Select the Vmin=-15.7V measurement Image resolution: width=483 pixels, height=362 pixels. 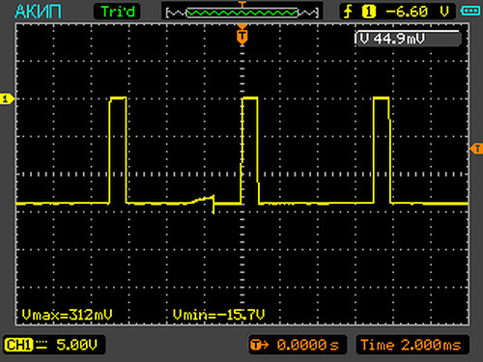pos(218,315)
